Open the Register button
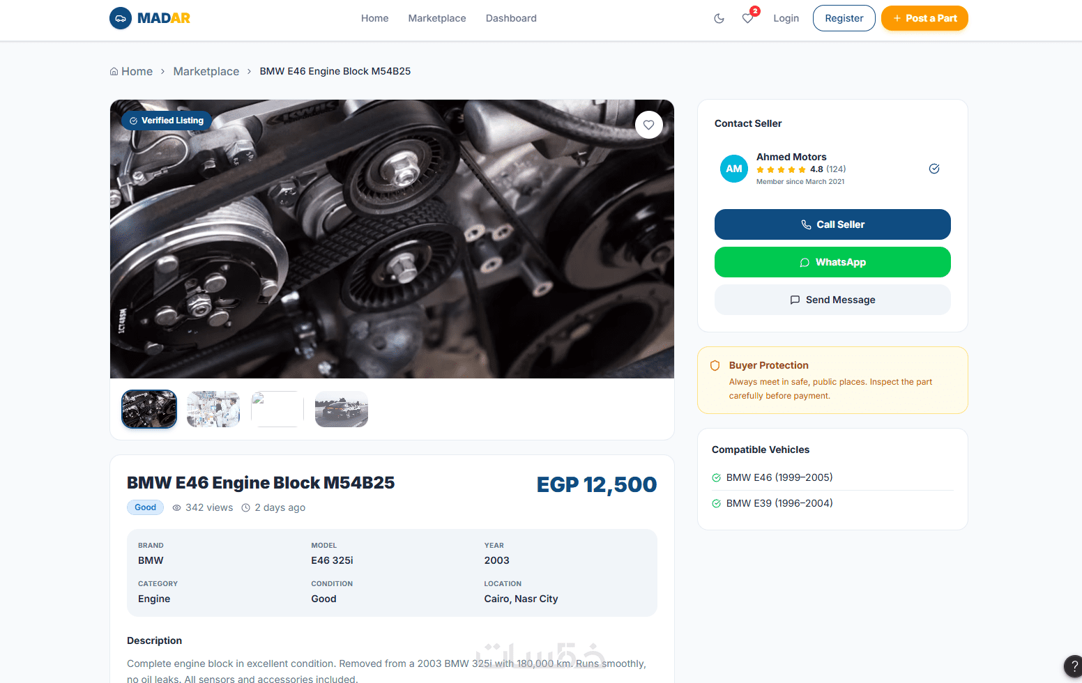Screen dimensions: 1082x683 (x=844, y=18)
